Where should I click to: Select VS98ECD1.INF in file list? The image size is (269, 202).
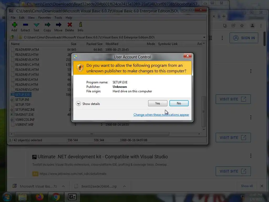pyautogui.click(x=25, y=119)
